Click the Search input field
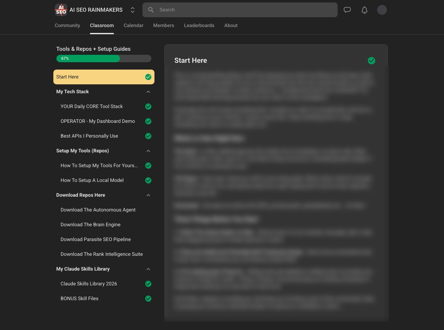 point(240,10)
